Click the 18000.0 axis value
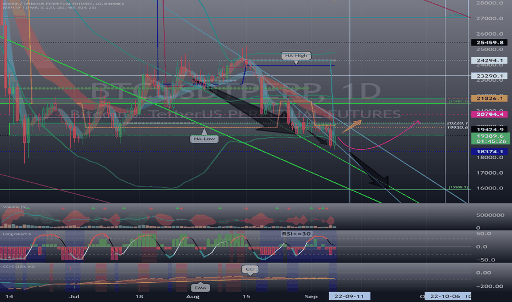The image size is (512, 302). [489, 158]
